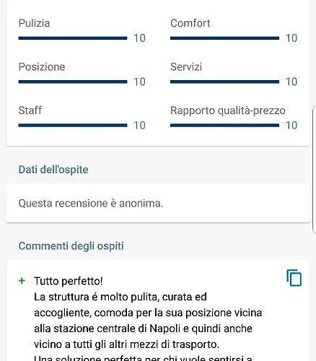This screenshot has height=361, width=316.
Task: Click the Dati dell'ospite heading
Action: point(53,170)
